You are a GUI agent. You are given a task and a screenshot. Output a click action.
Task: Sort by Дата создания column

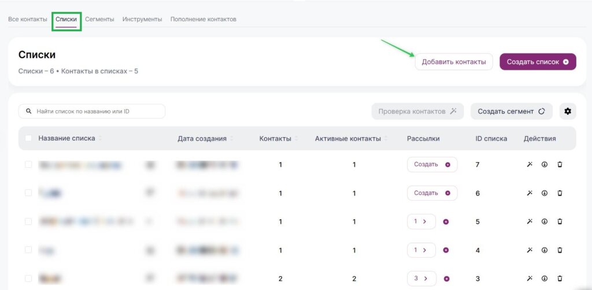point(232,139)
